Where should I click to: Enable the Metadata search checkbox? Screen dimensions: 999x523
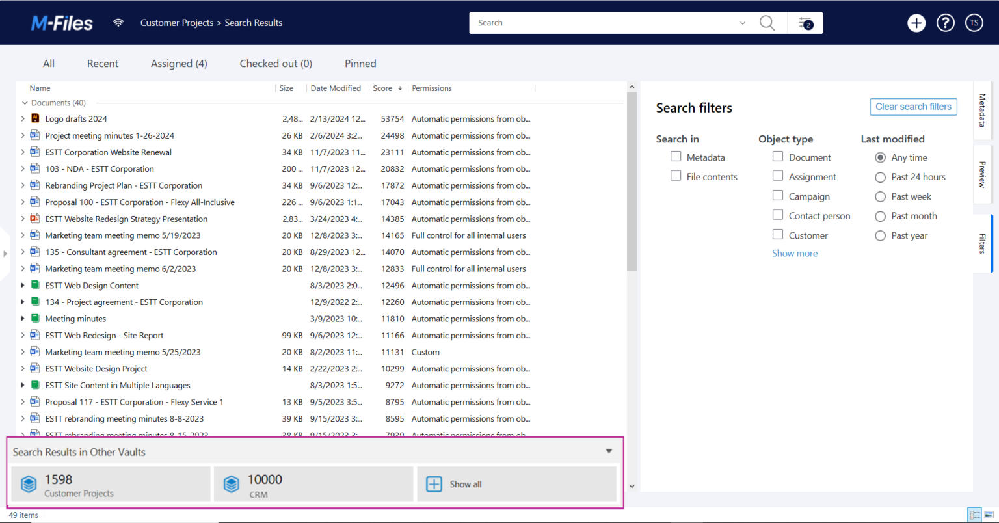click(x=676, y=156)
